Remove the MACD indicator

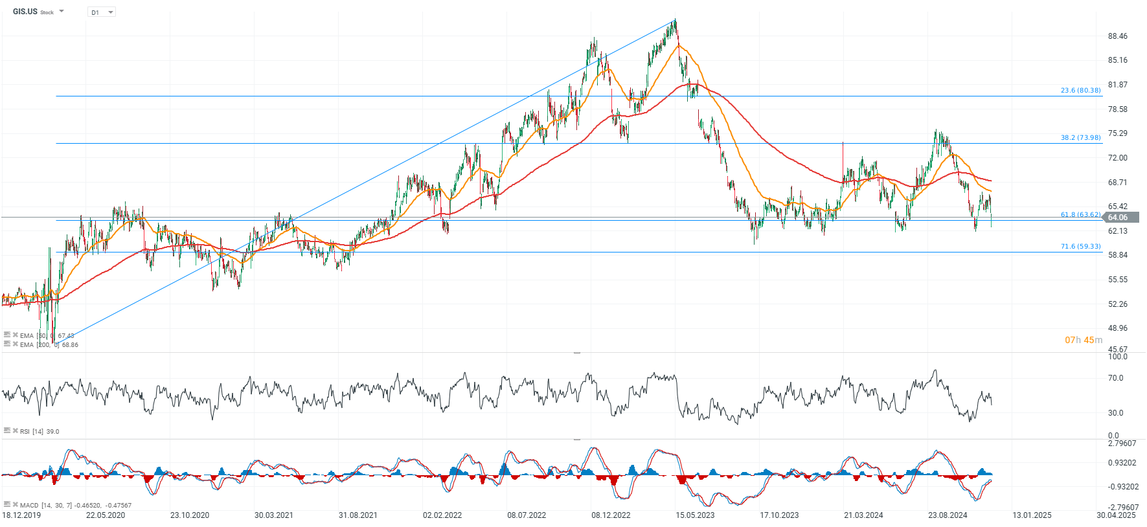pyautogui.click(x=16, y=504)
